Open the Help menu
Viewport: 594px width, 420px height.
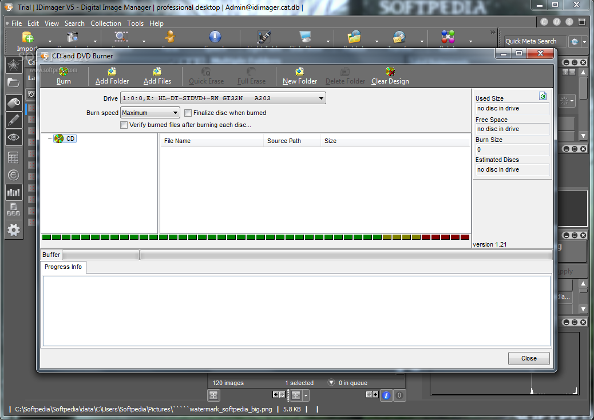click(x=156, y=23)
